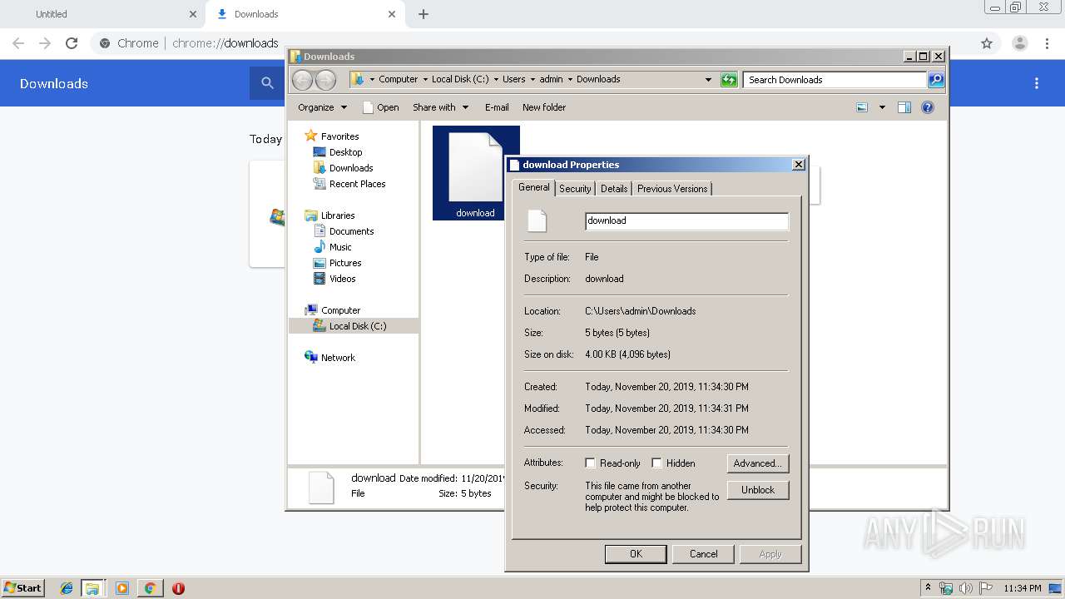Select the download file thumbnail
Image resolution: width=1065 pixels, height=599 pixels.
(476, 173)
